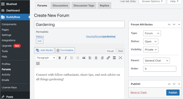This screenshot has width=183, height=99.
Task: Expand the Help dropdown
Action: 174,2
